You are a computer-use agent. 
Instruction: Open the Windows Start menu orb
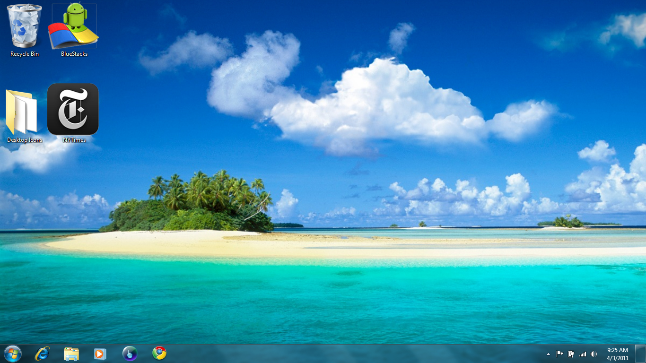click(x=12, y=354)
